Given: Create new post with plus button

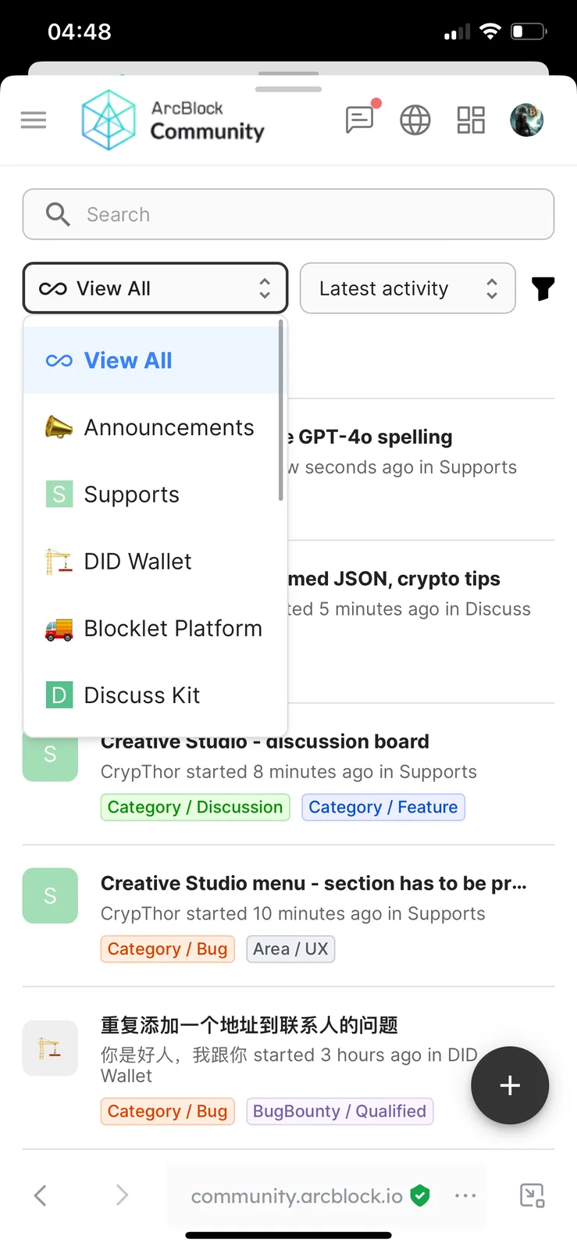Looking at the screenshot, I should point(510,1085).
